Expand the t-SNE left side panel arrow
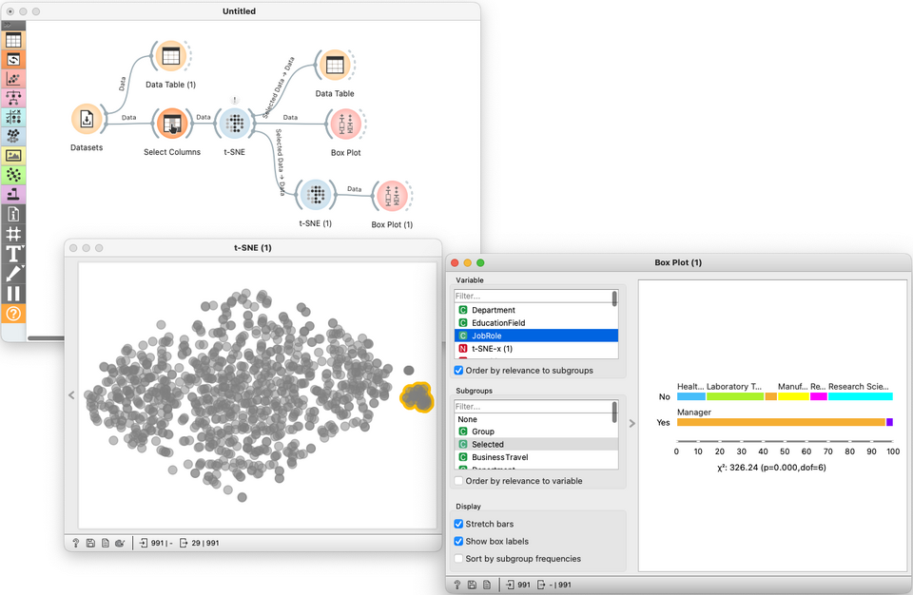The width and height of the screenshot is (913, 595). point(71,395)
